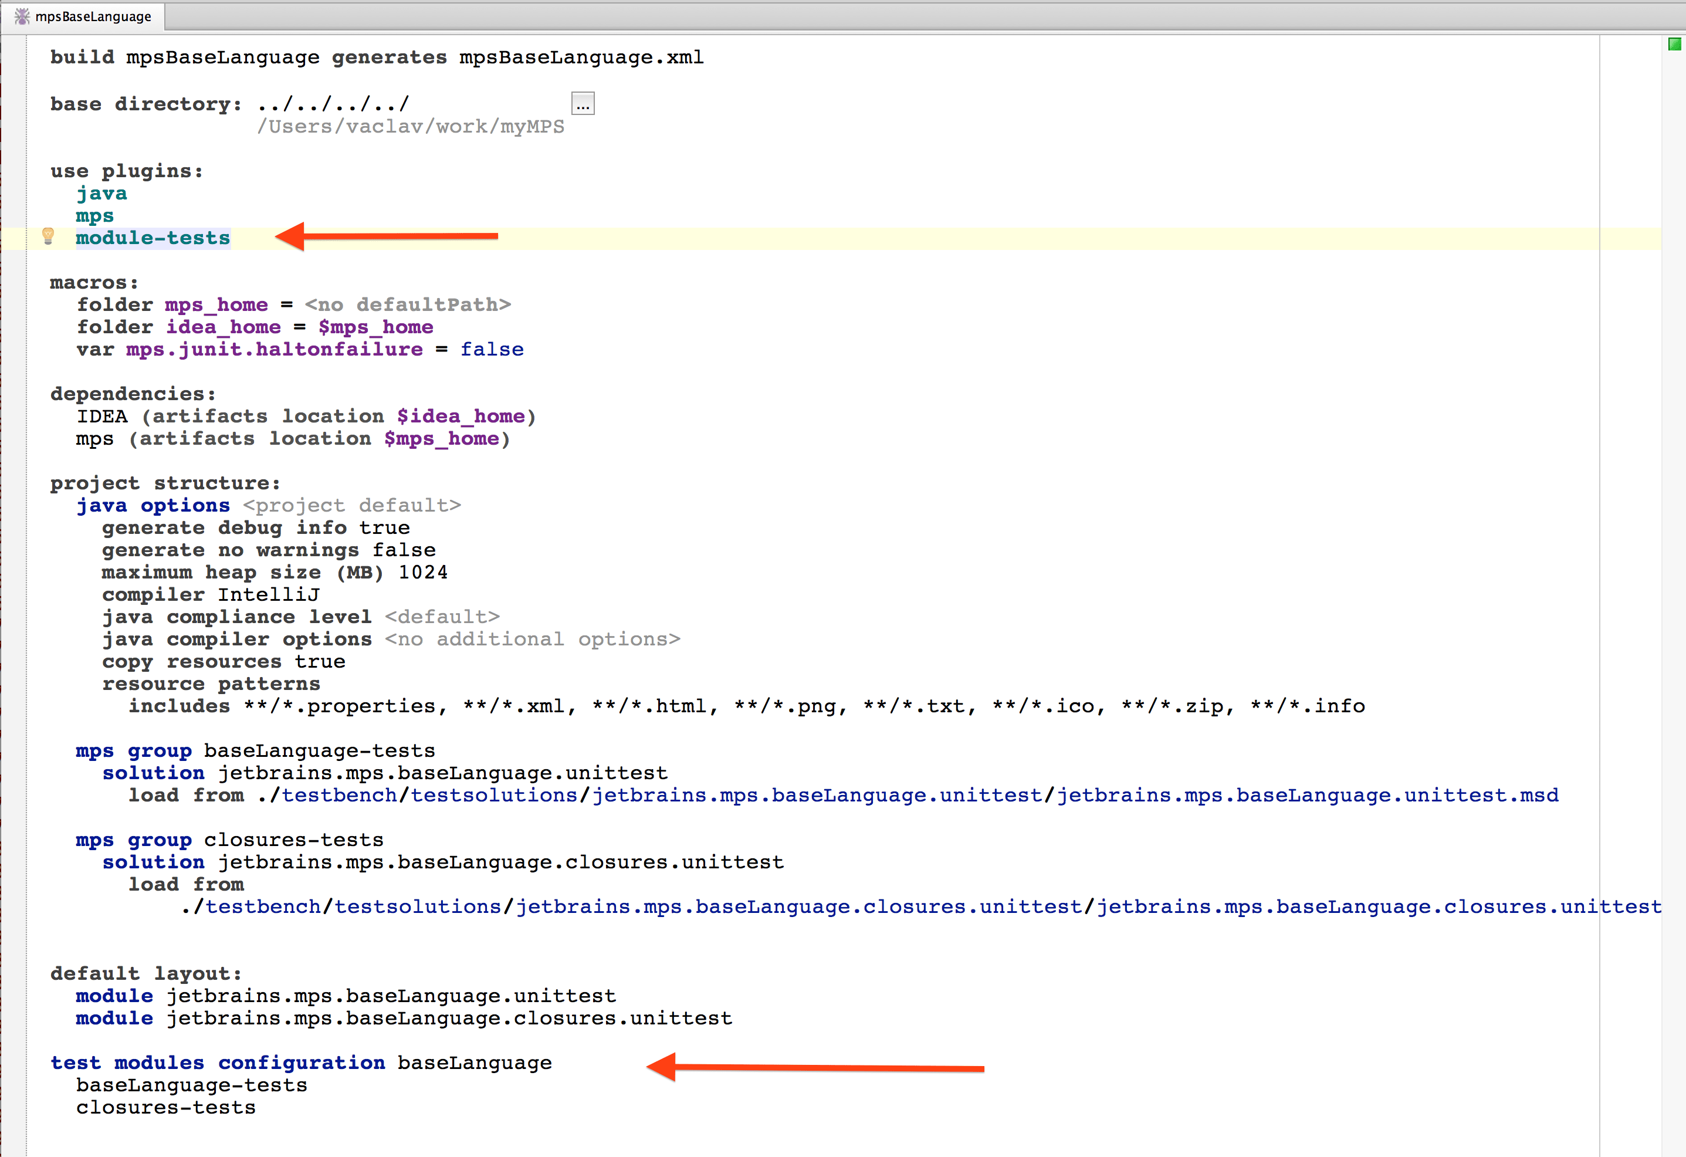
Task: Click the <project default> java options placeholder
Action: click(352, 506)
